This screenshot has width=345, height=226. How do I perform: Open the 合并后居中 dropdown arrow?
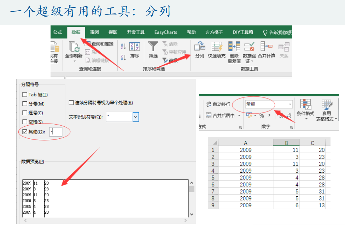pyautogui.click(x=239, y=116)
